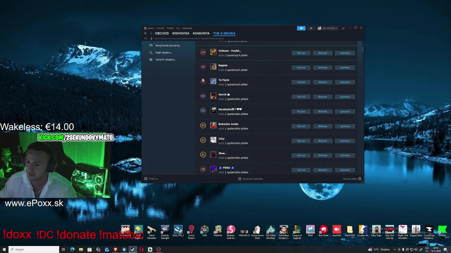The height and width of the screenshot is (253, 451).
Task: Switch to the KOMUNITA tab
Action: click(201, 33)
